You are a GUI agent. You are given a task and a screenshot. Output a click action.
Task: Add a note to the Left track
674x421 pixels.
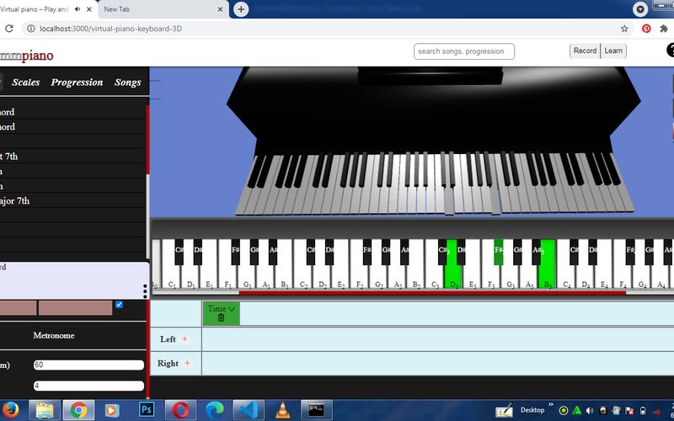click(x=185, y=339)
